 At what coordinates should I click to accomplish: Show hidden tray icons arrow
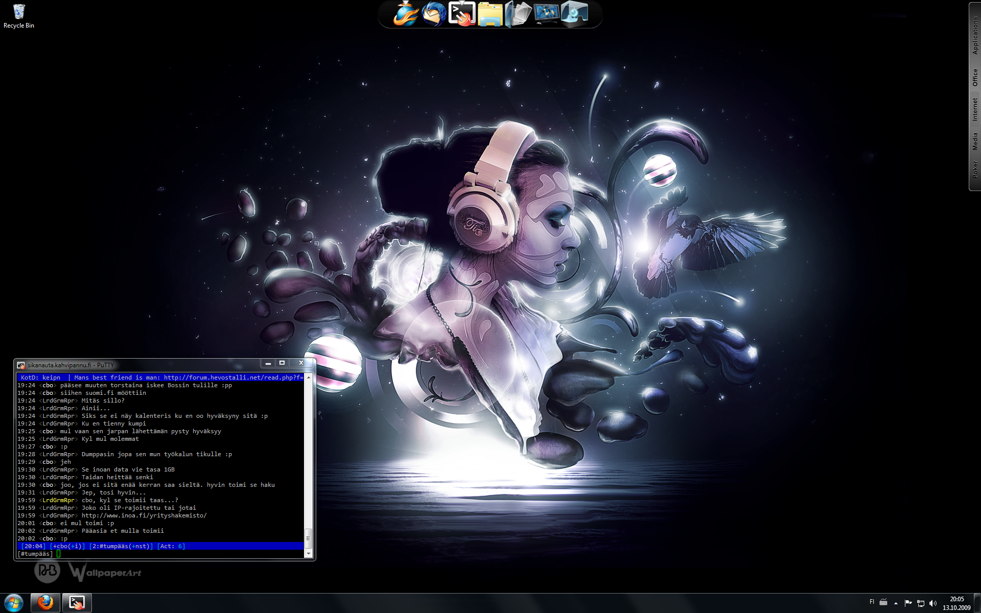896,603
